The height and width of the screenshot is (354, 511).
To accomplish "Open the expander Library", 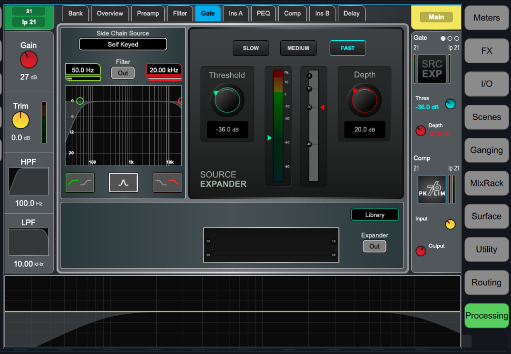I will (x=374, y=215).
